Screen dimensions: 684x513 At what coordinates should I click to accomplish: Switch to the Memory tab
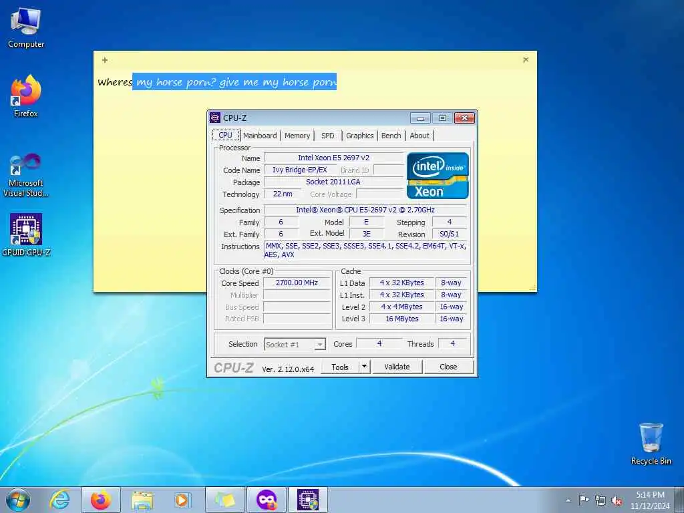click(x=297, y=136)
